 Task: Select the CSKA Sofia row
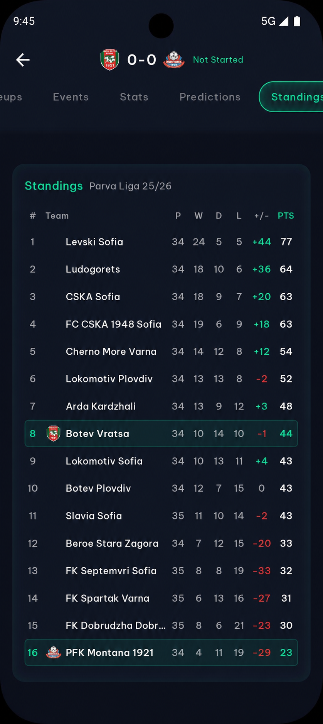point(161,297)
